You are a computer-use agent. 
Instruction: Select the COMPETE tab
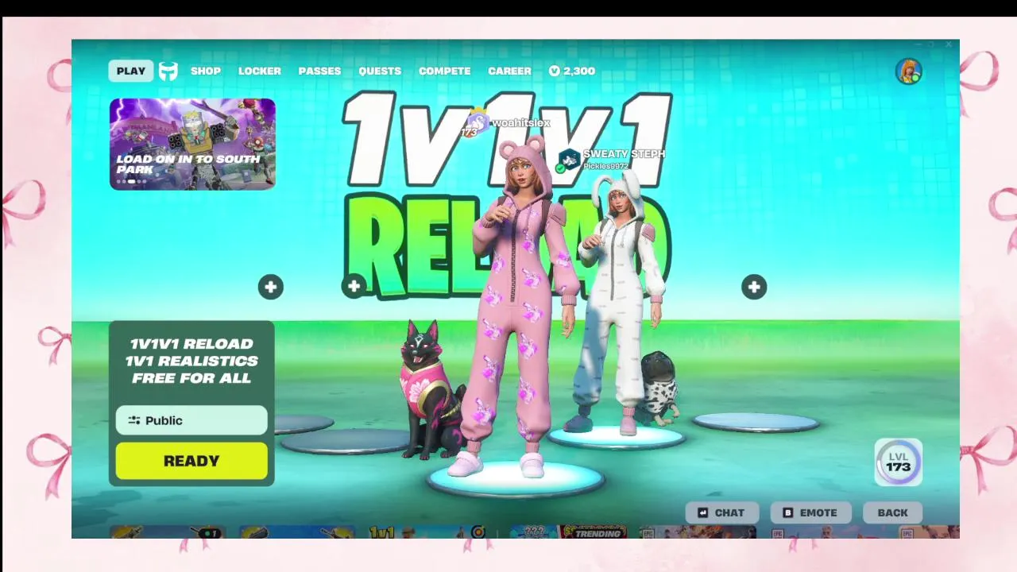pyautogui.click(x=445, y=71)
